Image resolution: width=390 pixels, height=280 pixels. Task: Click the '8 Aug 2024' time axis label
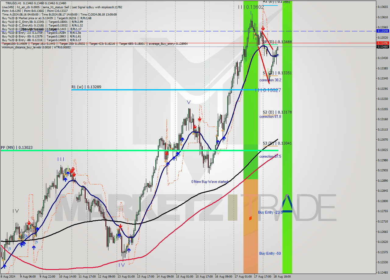tap(8, 277)
